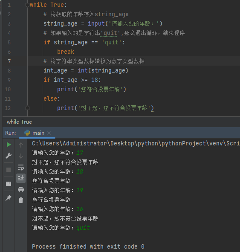Click the fold end marker on line 12
The image size is (240, 252).
pyautogui.click(x=27, y=108)
